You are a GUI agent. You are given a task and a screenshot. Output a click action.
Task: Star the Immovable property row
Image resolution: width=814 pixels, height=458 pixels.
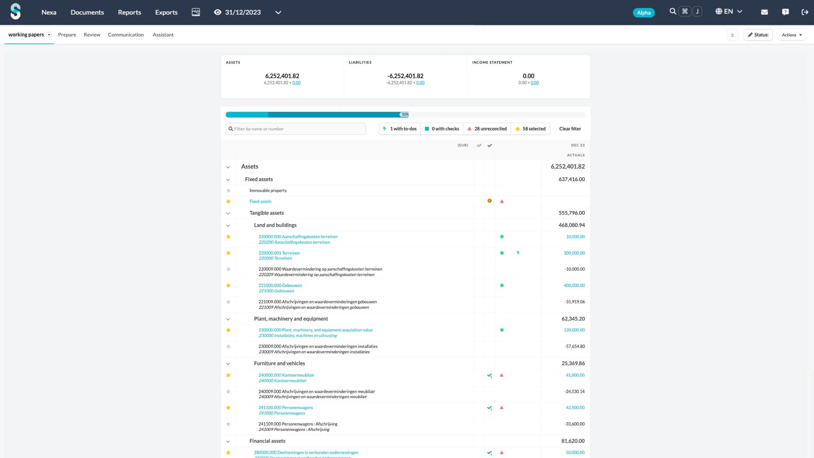[228, 191]
